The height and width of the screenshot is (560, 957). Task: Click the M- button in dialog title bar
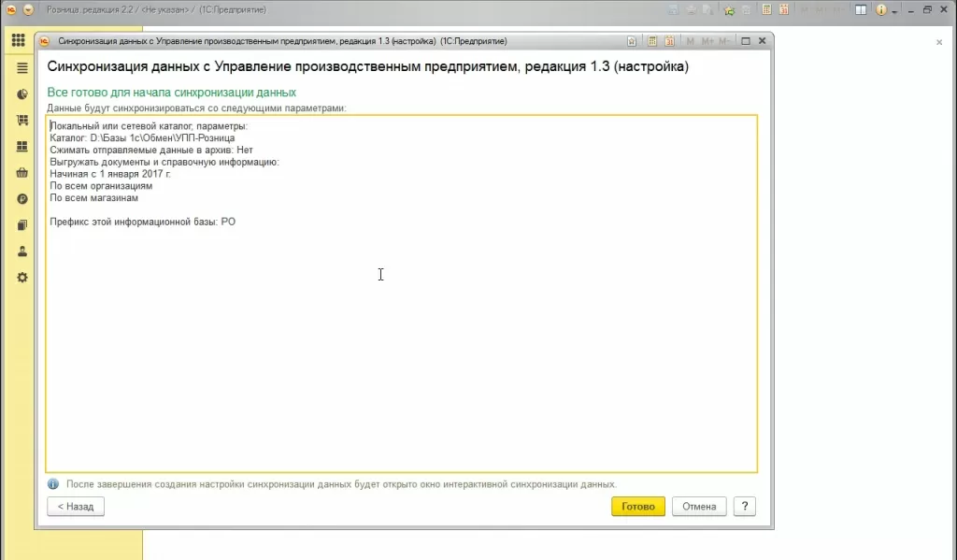pyautogui.click(x=724, y=41)
